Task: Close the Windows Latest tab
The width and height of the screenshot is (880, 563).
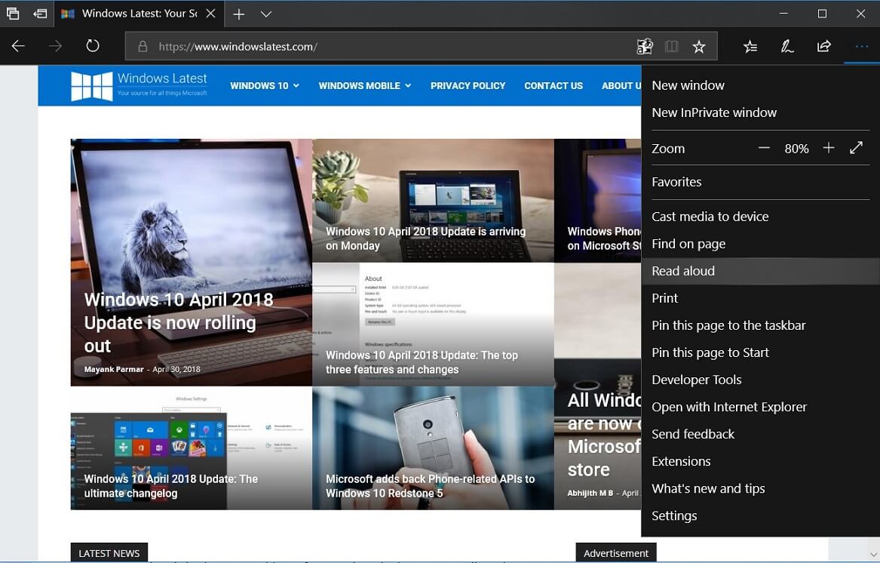Action: point(210,14)
